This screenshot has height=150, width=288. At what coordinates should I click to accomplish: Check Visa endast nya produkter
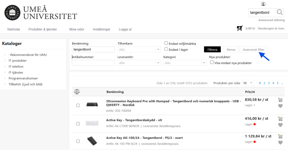coord(212,63)
